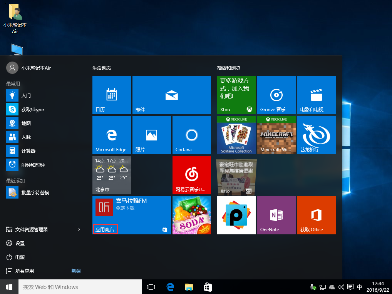Screen dimensions: 392x294
Task: Open the 邮件 mail tile
Action: [x=171, y=95]
